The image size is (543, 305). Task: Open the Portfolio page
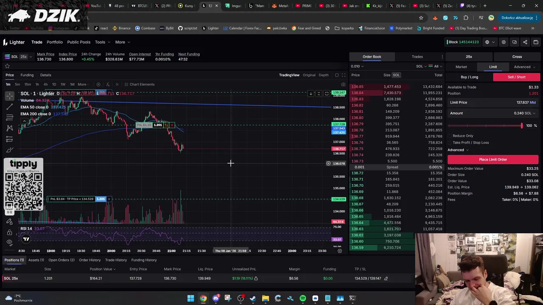pos(55,42)
